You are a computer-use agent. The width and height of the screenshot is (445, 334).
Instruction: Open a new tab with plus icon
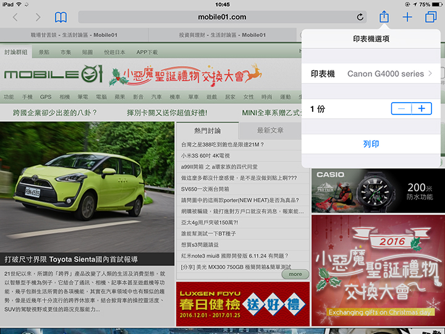point(407,17)
